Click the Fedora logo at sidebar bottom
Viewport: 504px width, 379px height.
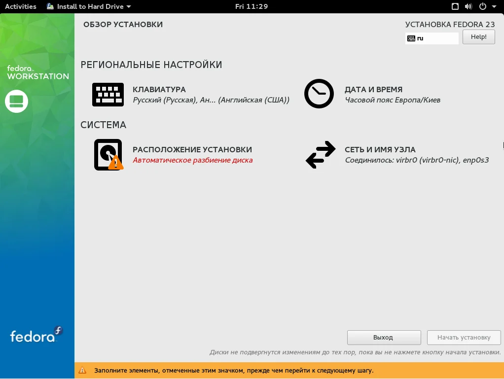[x=36, y=335]
